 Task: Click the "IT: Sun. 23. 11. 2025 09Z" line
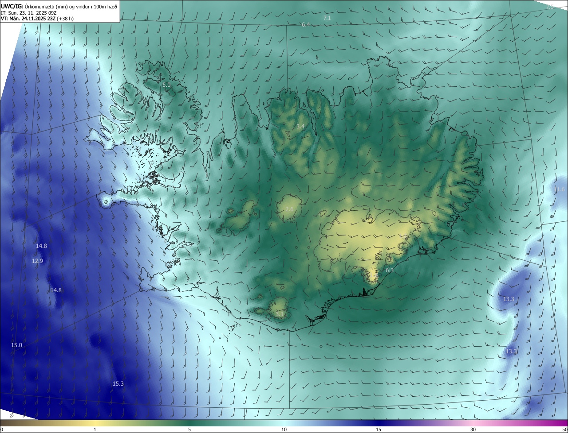pos(29,12)
